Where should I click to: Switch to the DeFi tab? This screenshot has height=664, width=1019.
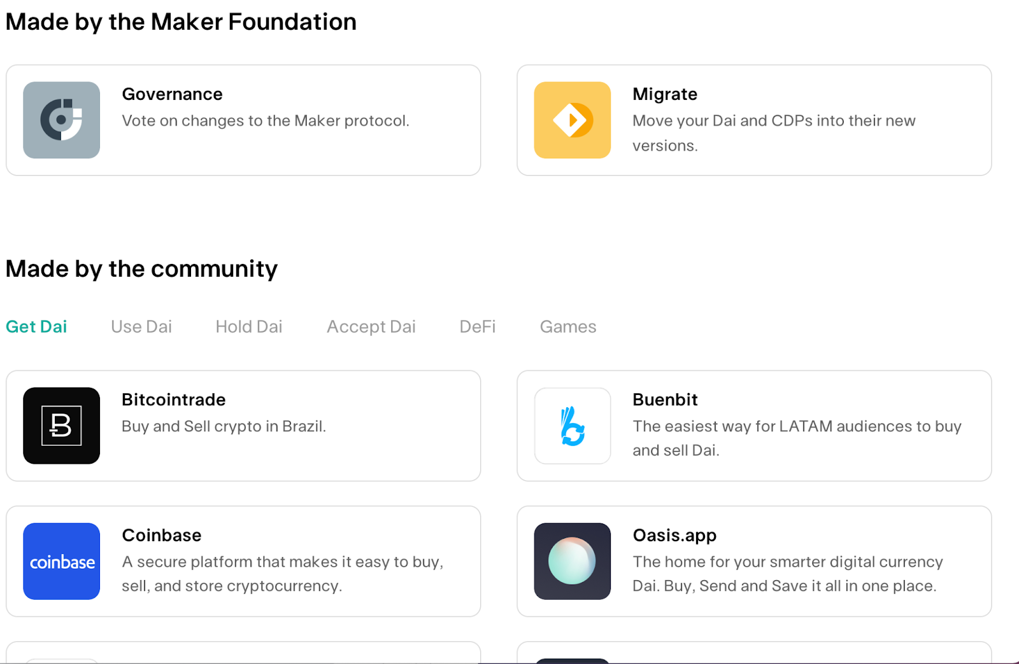(x=478, y=327)
